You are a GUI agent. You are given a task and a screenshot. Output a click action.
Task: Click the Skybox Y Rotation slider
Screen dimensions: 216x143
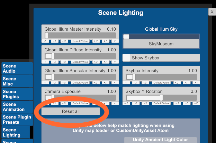(x=161, y=97)
